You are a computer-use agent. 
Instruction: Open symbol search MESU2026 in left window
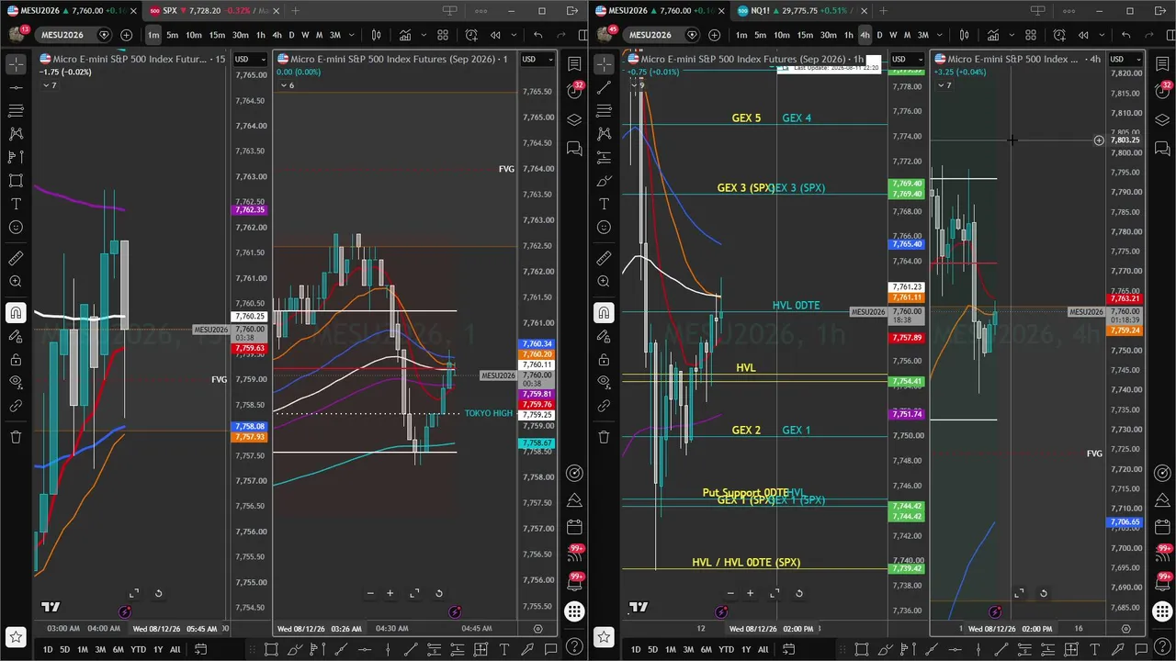click(x=62, y=35)
